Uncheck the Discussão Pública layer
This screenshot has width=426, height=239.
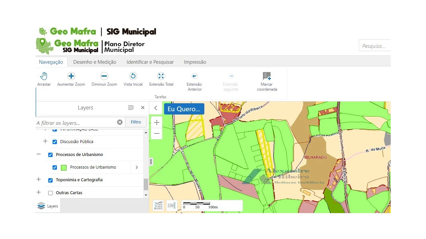[x=55, y=142]
